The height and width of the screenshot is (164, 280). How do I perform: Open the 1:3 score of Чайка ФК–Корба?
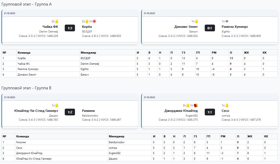(x=70, y=28)
